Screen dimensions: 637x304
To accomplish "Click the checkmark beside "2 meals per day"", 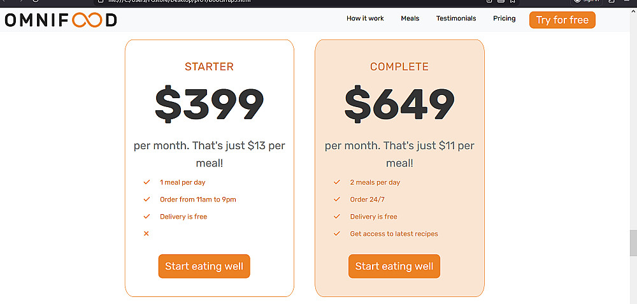I will point(336,182).
